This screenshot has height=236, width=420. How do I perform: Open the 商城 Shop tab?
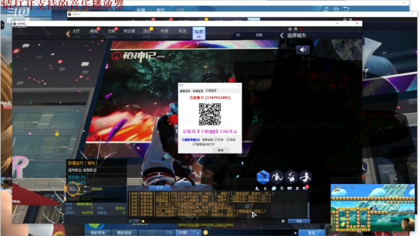(x=94, y=33)
